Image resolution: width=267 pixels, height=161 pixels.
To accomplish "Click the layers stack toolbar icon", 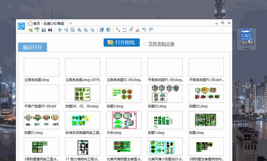I will pyautogui.click(x=102, y=30).
